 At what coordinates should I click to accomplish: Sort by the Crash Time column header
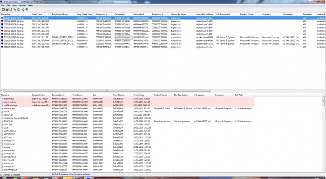[41, 14]
